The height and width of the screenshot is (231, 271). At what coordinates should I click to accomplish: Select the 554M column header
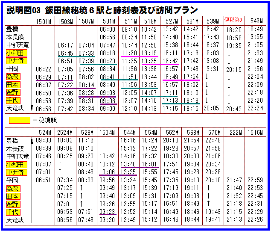[151, 133]
